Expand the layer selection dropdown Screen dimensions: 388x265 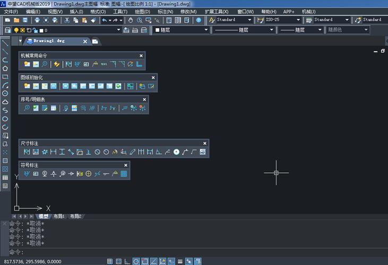tap(118, 30)
